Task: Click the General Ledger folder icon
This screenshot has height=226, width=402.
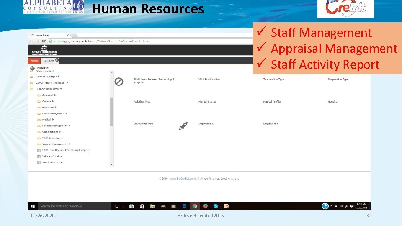Action: click(31, 77)
